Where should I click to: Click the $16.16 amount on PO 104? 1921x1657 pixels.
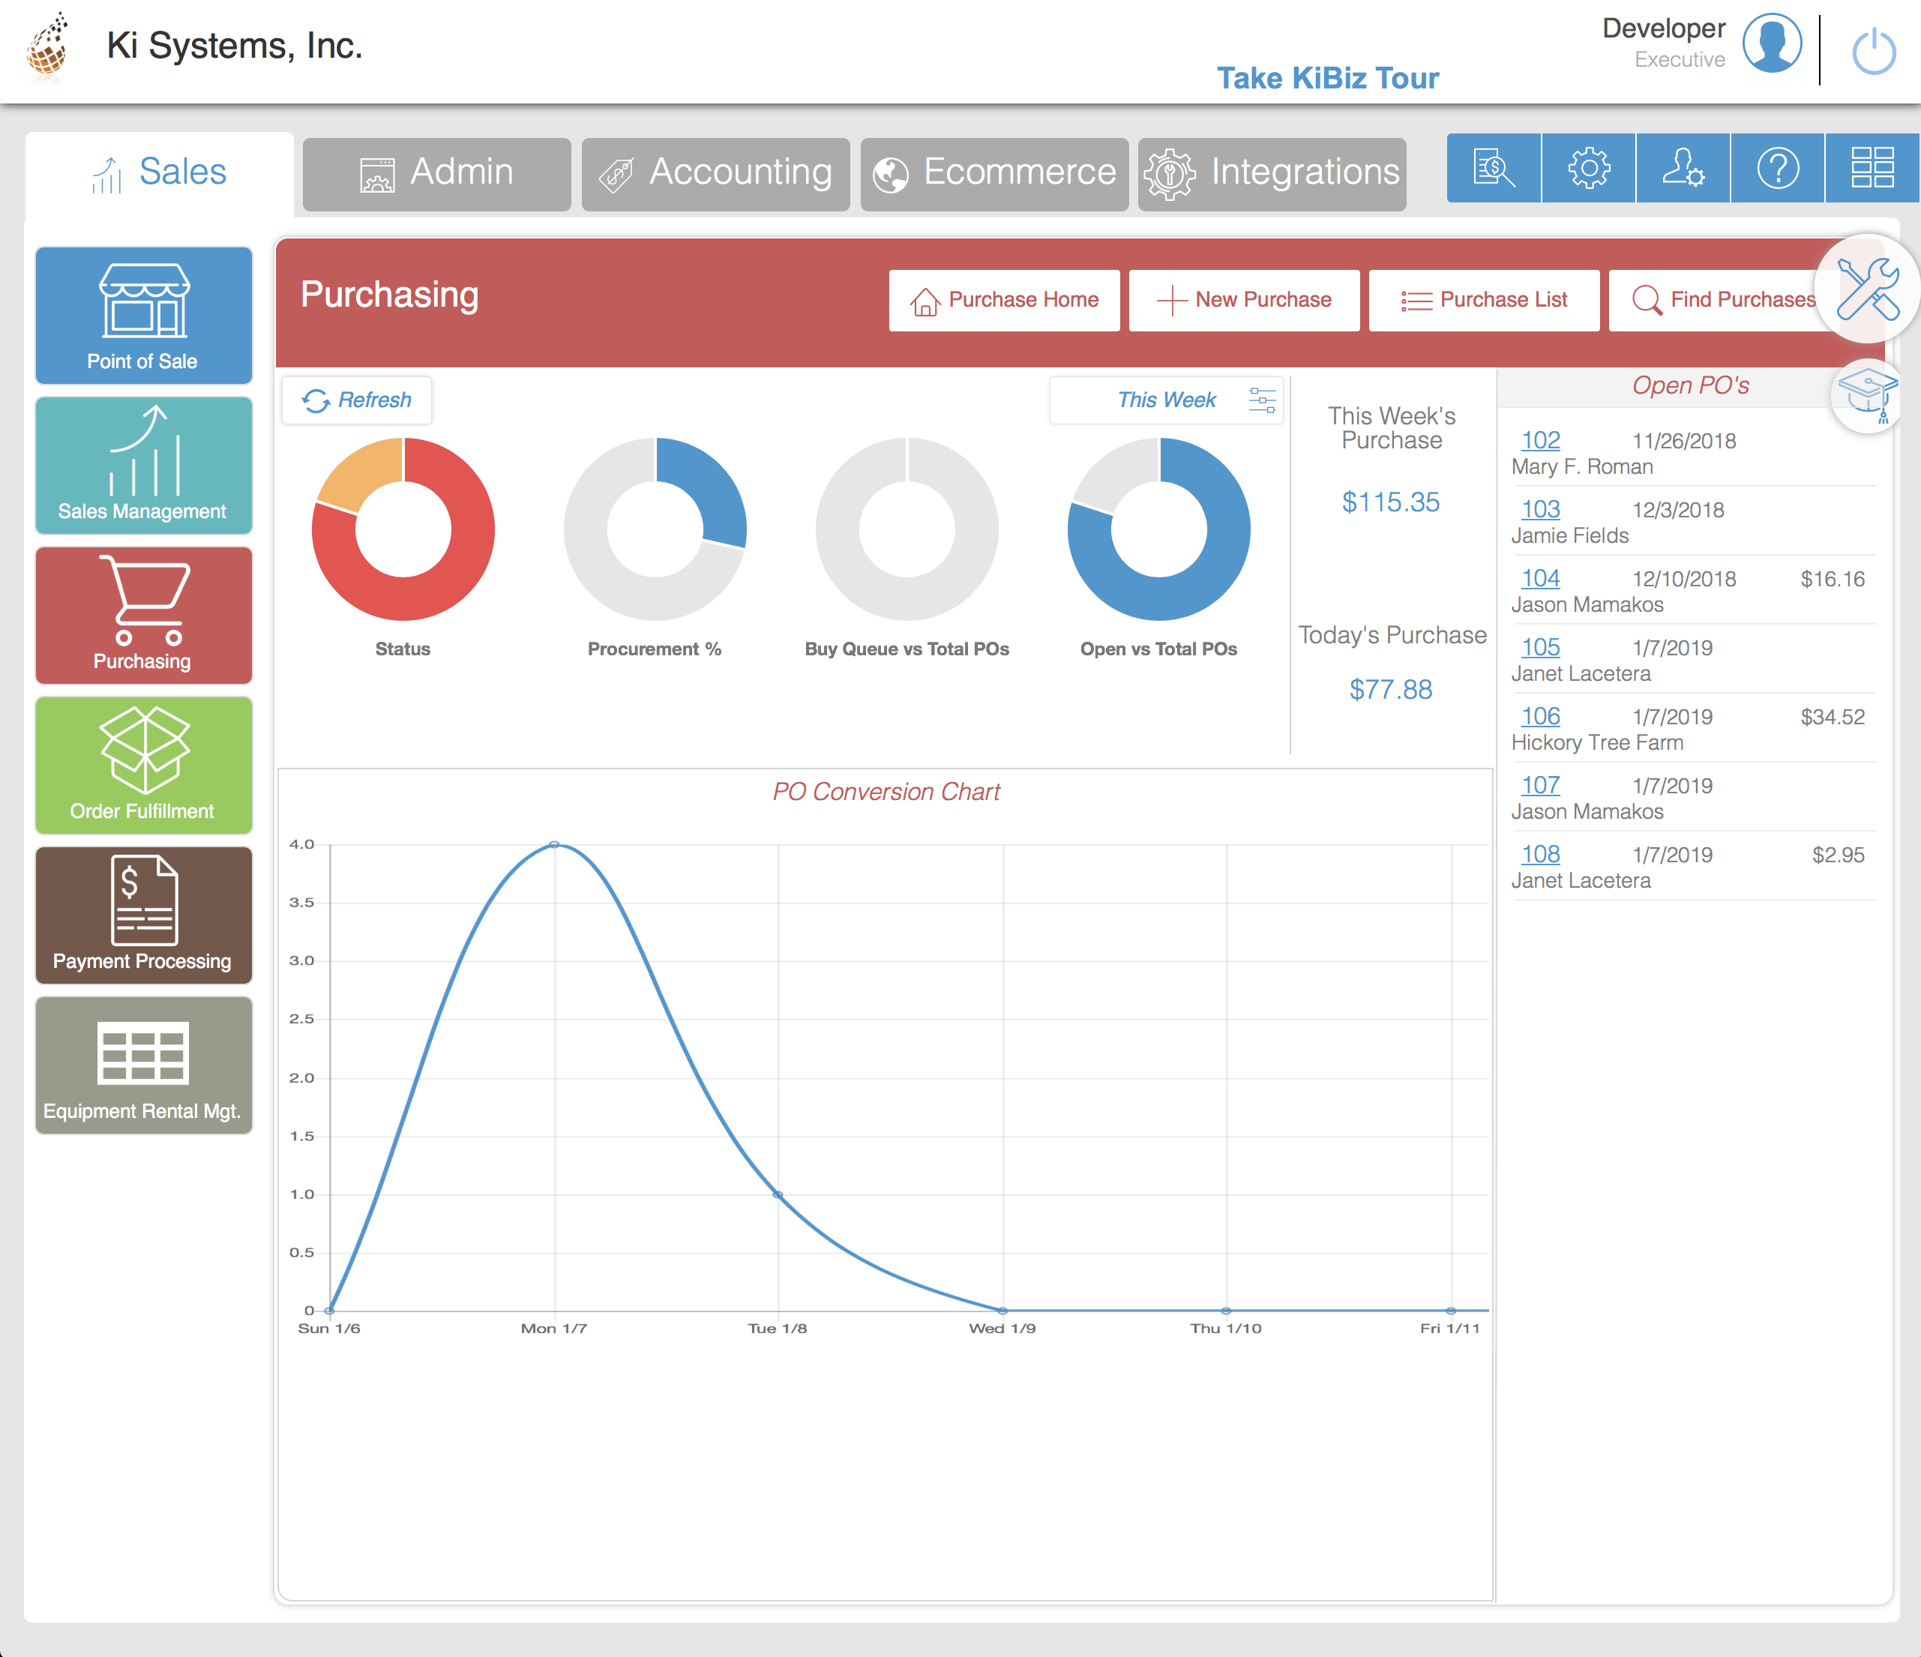[x=1832, y=580]
